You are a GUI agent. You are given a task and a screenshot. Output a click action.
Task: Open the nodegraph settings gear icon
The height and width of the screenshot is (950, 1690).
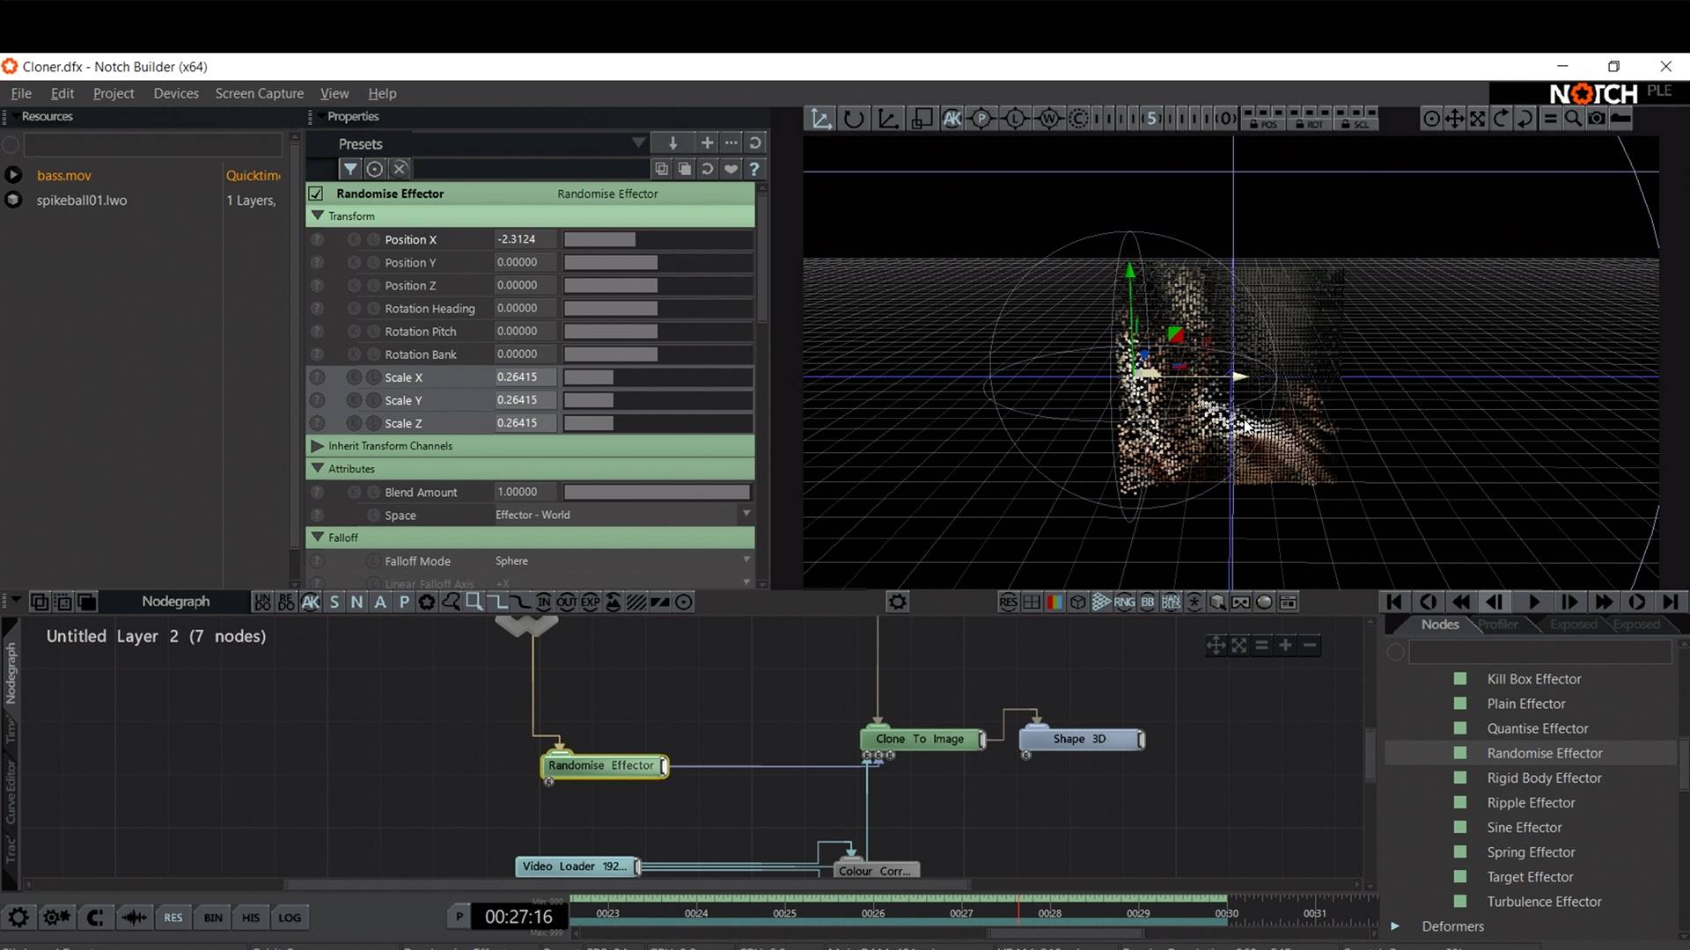(897, 602)
